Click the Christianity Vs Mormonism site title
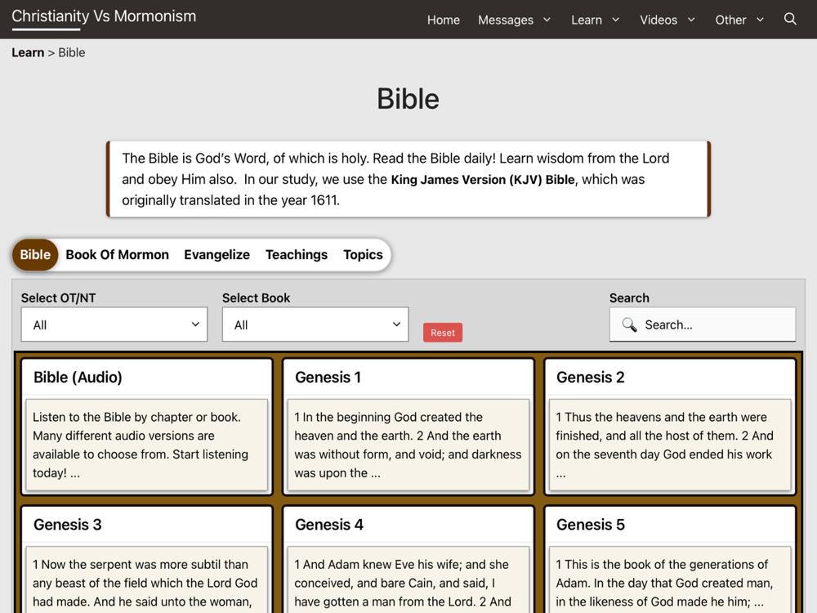This screenshot has height=613, width=817. pos(104,16)
